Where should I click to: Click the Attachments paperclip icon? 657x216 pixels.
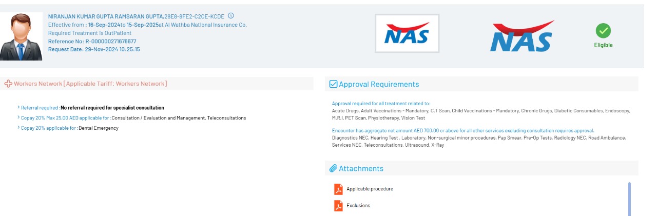[x=333, y=168]
